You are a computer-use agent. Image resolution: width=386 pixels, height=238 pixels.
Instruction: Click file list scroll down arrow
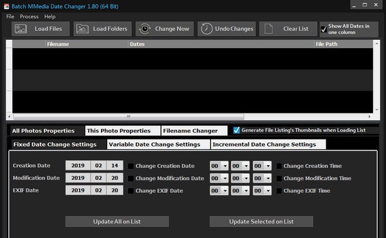coord(376,110)
